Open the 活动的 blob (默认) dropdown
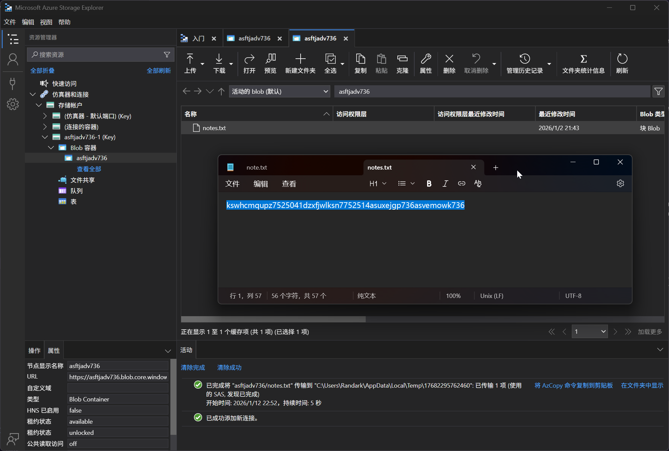Viewport: 669px width, 451px height. 279,91
